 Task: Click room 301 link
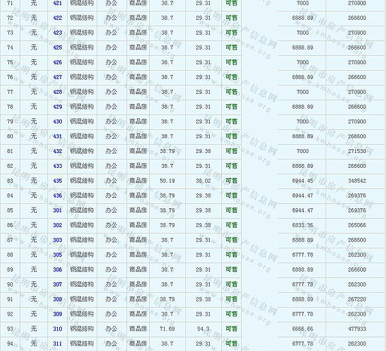[57, 210]
